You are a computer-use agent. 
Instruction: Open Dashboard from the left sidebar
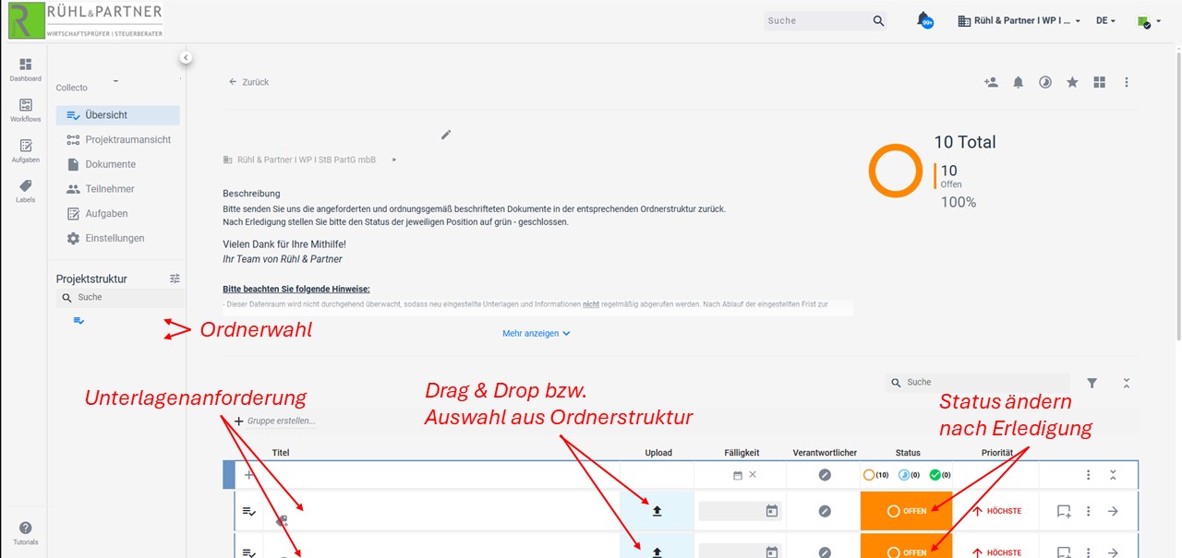tap(25, 69)
